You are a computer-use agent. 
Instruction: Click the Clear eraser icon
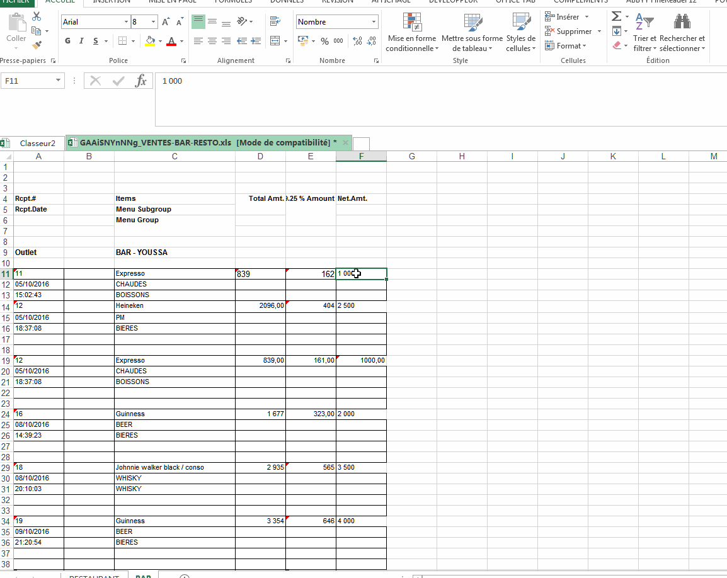coord(617,45)
